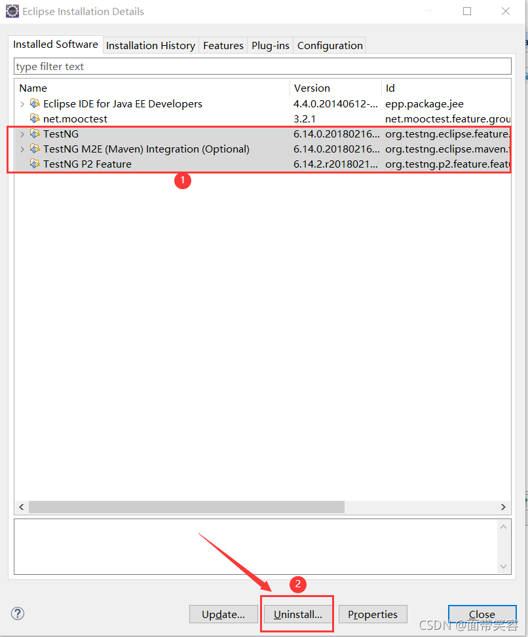Click the org.testng.eclipse.maven id cell
Viewport: 528px width, 637px height.
[447, 149]
